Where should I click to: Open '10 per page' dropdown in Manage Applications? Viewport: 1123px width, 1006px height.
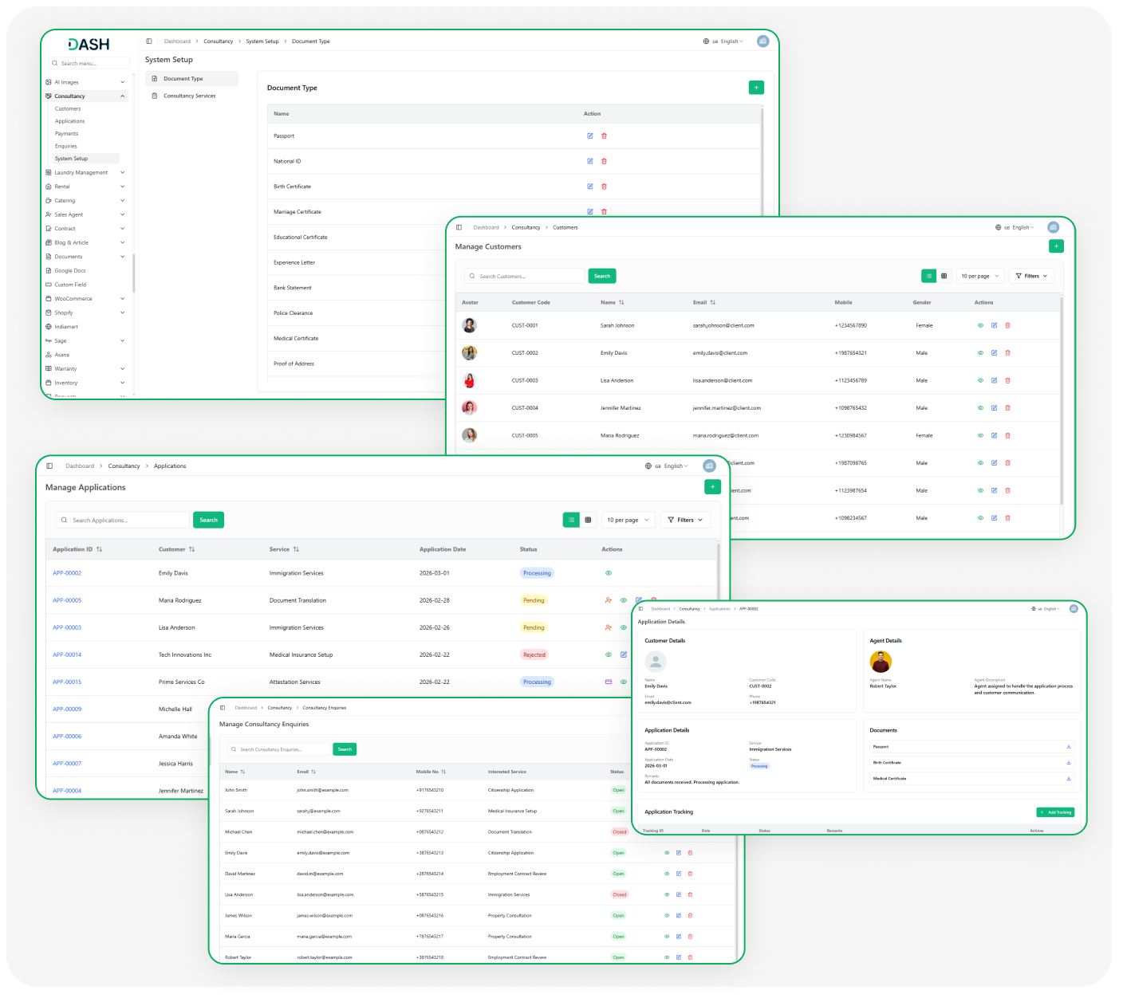click(x=628, y=520)
